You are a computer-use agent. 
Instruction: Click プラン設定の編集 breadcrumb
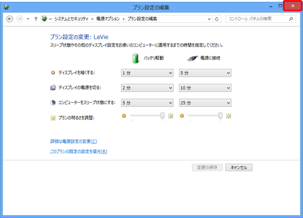(142, 19)
